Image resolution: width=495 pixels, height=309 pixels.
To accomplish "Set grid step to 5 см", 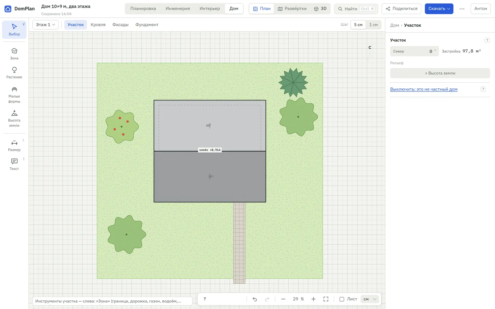I will [x=358, y=25].
